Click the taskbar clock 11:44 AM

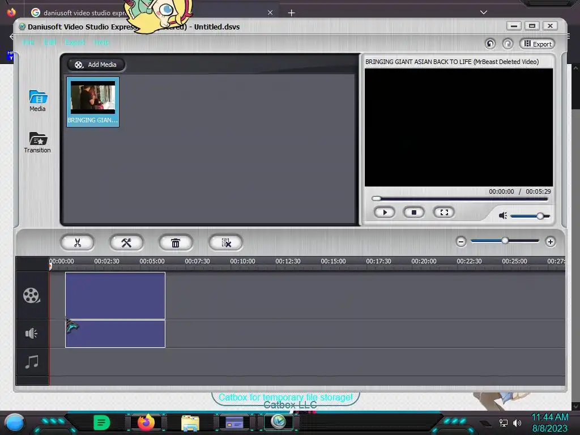[550, 417]
